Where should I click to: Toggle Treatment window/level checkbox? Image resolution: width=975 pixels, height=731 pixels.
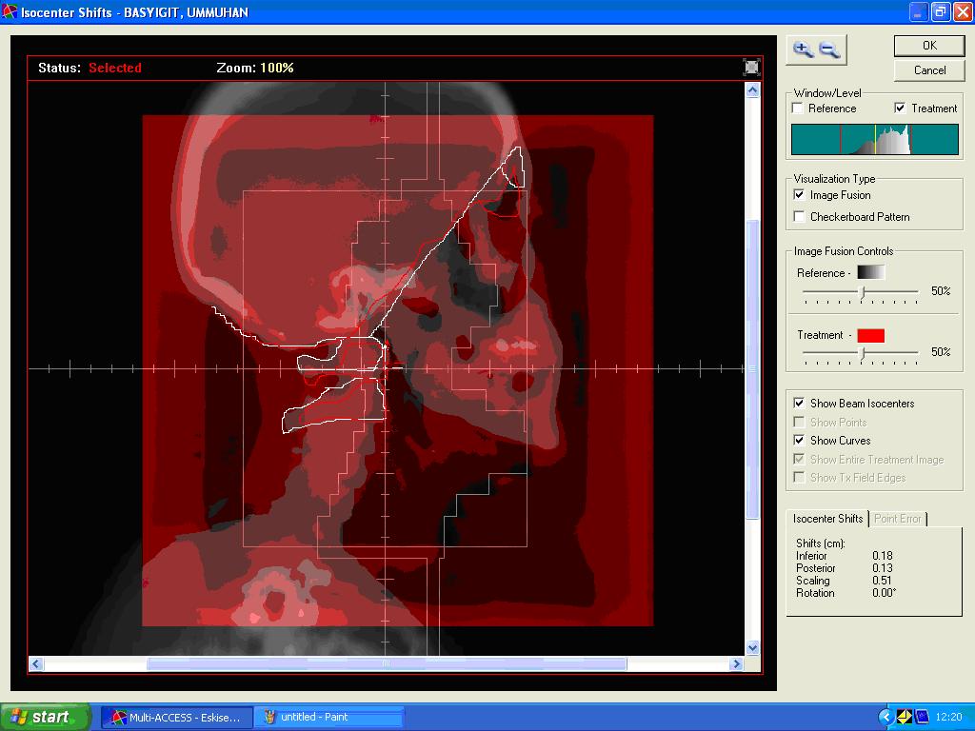tap(900, 109)
